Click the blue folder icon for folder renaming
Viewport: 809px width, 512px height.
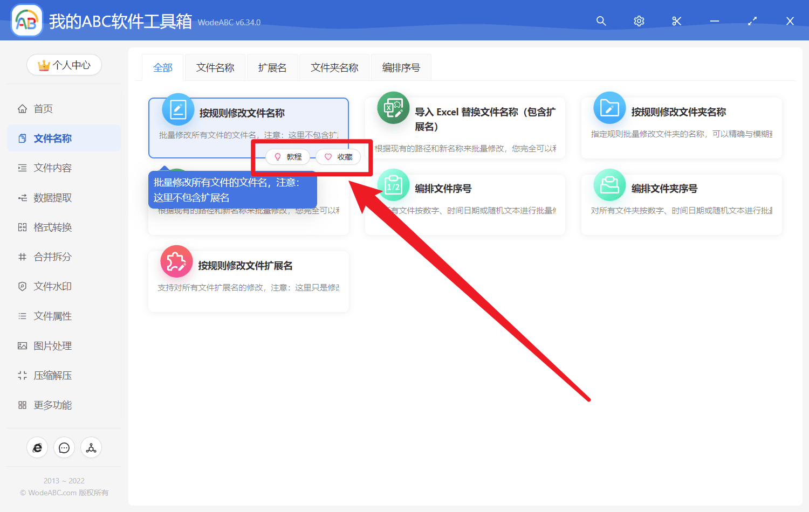click(609, 108)
